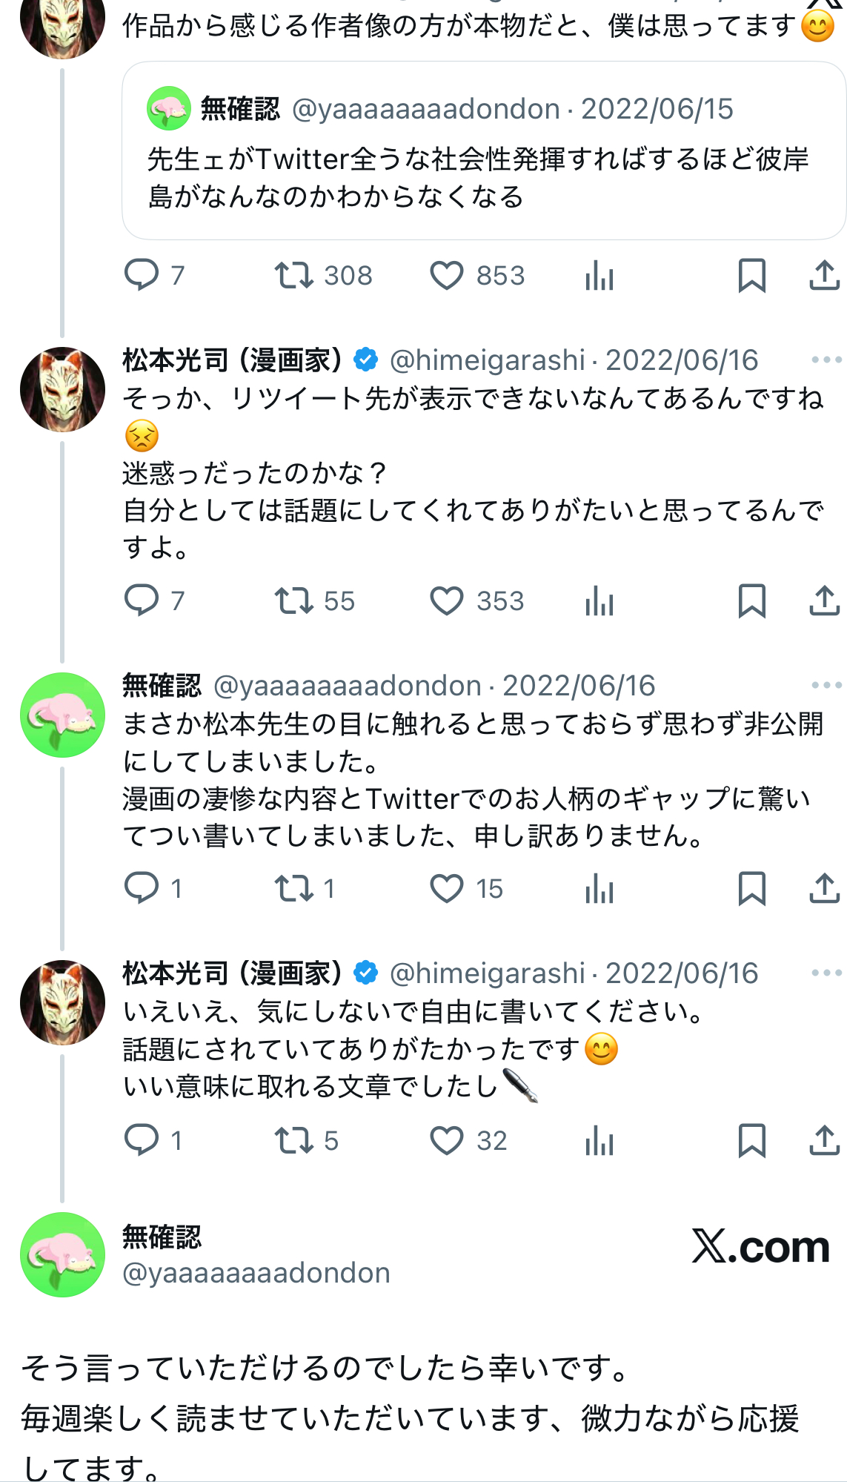The height and width of the screenshot is (1482, 847).
Task: Retweet the post with 5 retweets
Action: (x=293, y=1140)
